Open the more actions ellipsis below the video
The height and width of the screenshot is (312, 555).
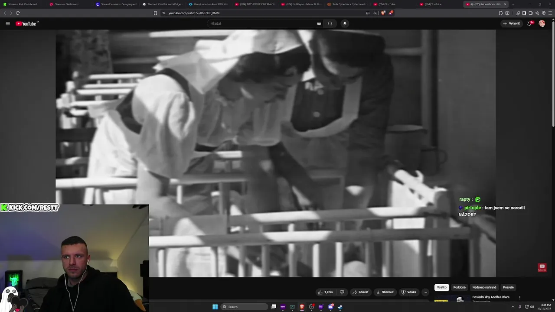(x=425, y=292)
